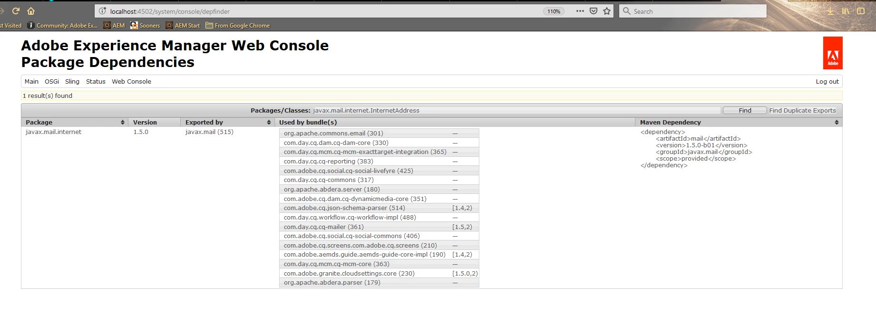Open the Sooners bookmark
This screenshot has height=316, width=876.
click(x=145, y=26)
